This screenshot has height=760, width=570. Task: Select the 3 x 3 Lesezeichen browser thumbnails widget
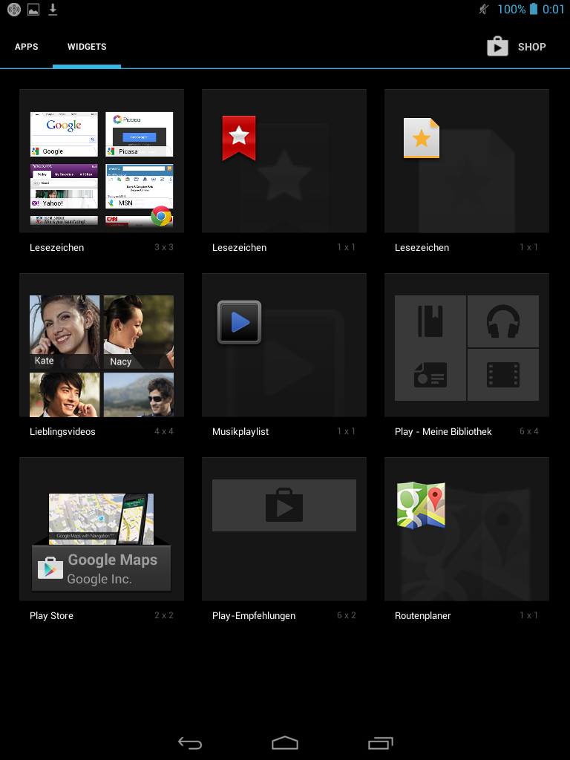click(102, 168)
